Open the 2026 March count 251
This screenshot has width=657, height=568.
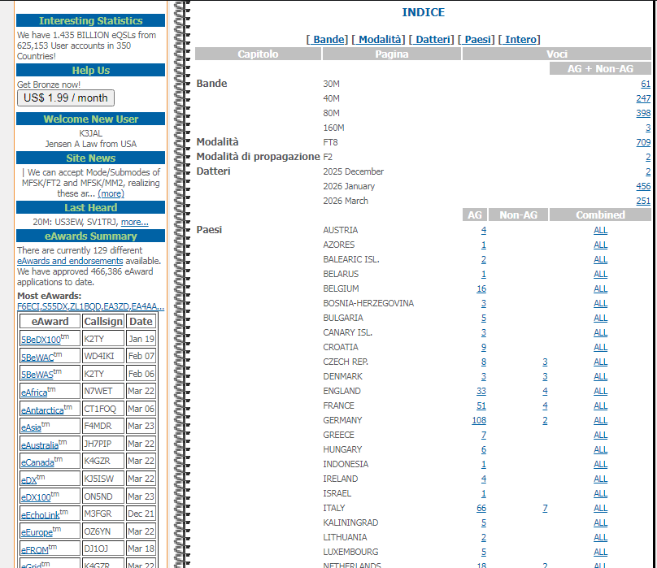643,201
